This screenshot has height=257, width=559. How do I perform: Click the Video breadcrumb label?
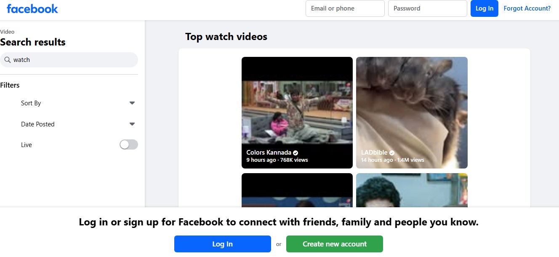[x=7, y=32]
